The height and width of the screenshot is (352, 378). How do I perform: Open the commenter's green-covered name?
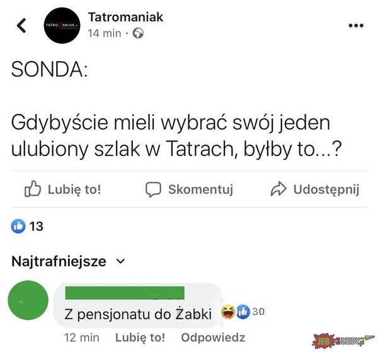[125, 293]
